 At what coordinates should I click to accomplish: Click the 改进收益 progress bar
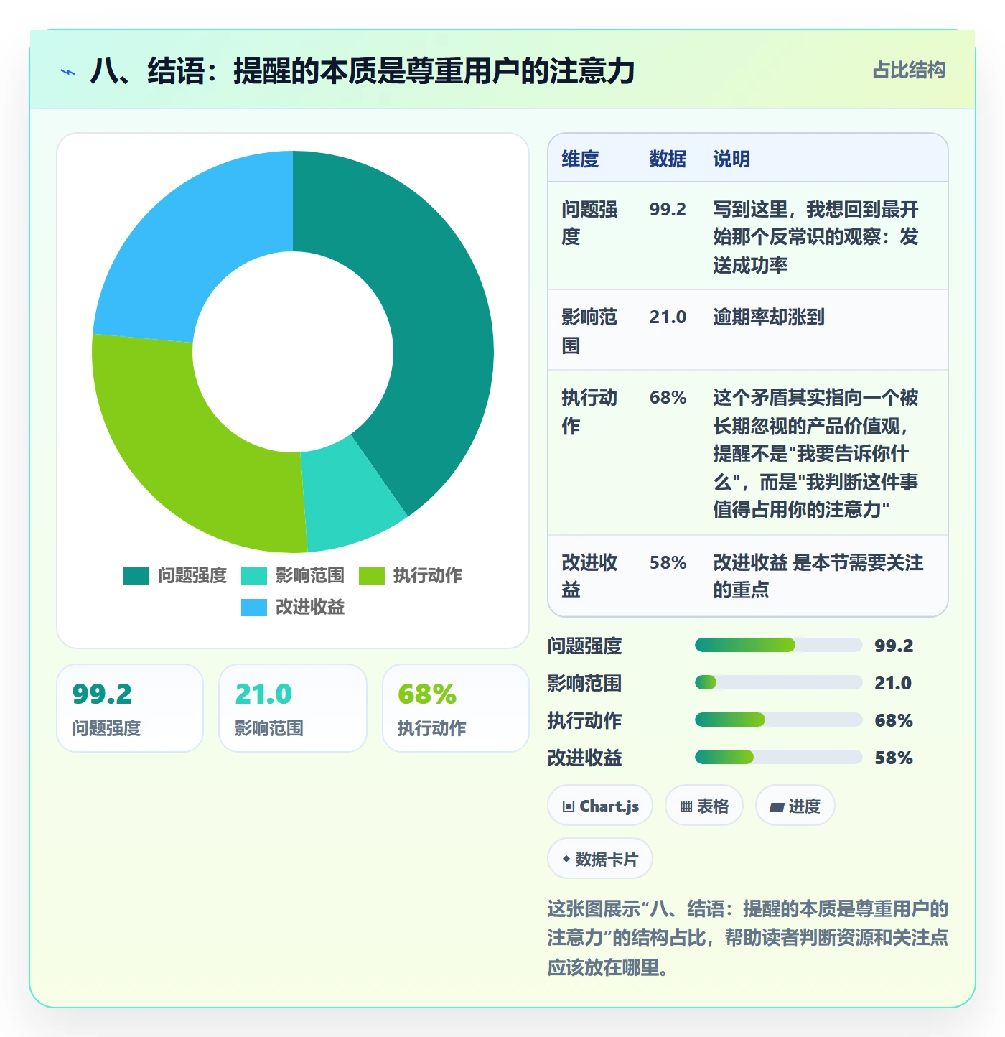(778, 757)
